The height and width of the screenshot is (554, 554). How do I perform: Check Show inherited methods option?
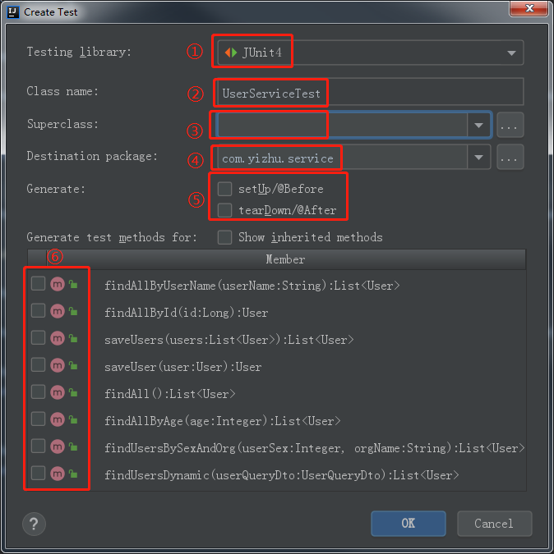pyautogui.click(x=224, y=237)
